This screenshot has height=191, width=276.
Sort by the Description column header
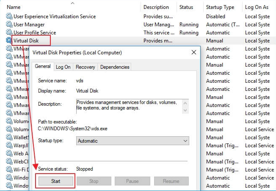coord(156,7)
